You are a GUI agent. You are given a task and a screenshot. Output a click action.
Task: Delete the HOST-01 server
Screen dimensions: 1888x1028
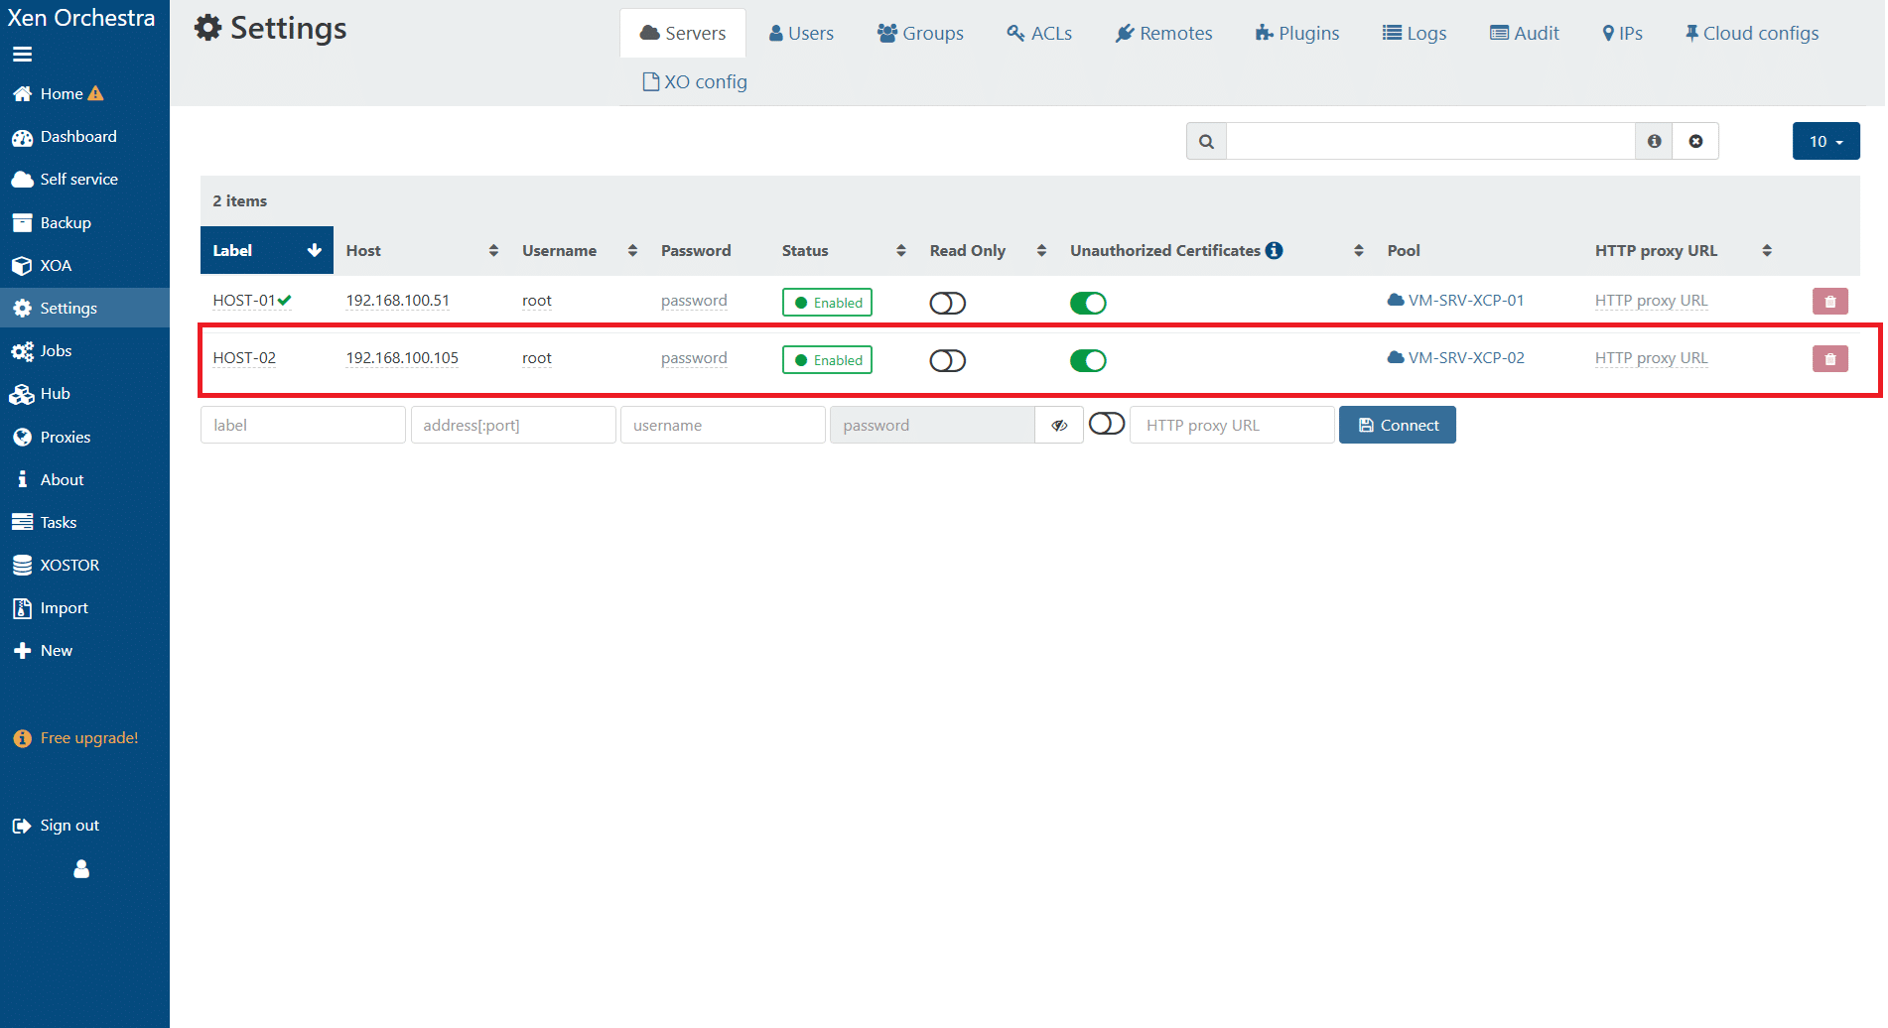[1829, 302]
